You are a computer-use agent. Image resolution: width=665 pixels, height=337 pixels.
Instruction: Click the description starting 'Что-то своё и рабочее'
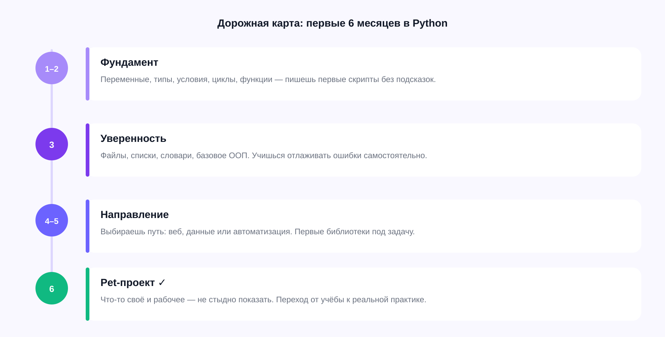point(263,300)
